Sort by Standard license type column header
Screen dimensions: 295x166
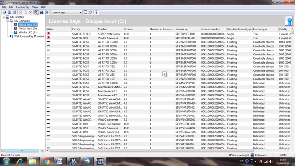tap(239, 29)
